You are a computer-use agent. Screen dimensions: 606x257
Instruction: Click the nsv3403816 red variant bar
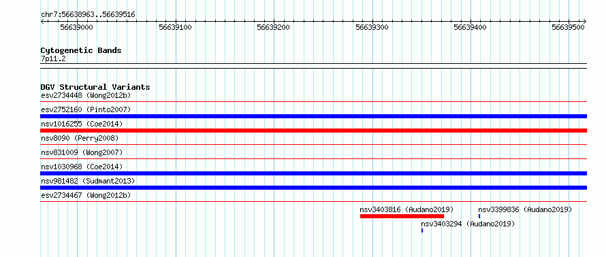[x=402, y=216]
